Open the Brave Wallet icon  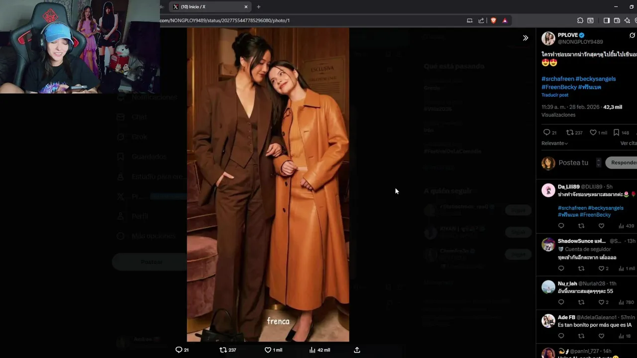(x=617, y=20)
